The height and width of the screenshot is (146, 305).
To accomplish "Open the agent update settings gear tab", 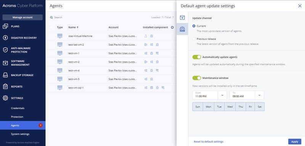I will pyautogui.click(x=182, y=29).
